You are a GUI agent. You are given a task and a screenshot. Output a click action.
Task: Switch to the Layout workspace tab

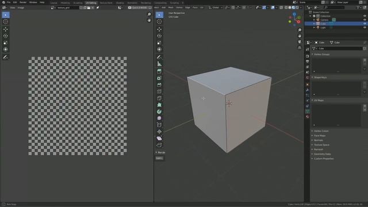53,3
